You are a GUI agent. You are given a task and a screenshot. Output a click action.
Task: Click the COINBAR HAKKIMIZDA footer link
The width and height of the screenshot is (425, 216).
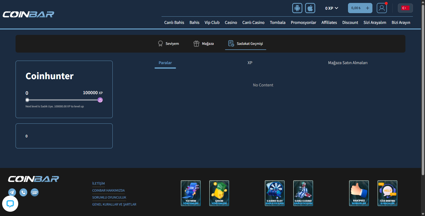click(108, 191)
